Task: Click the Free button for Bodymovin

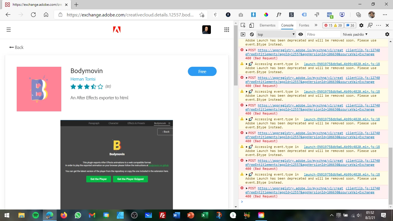Action: 202,71
